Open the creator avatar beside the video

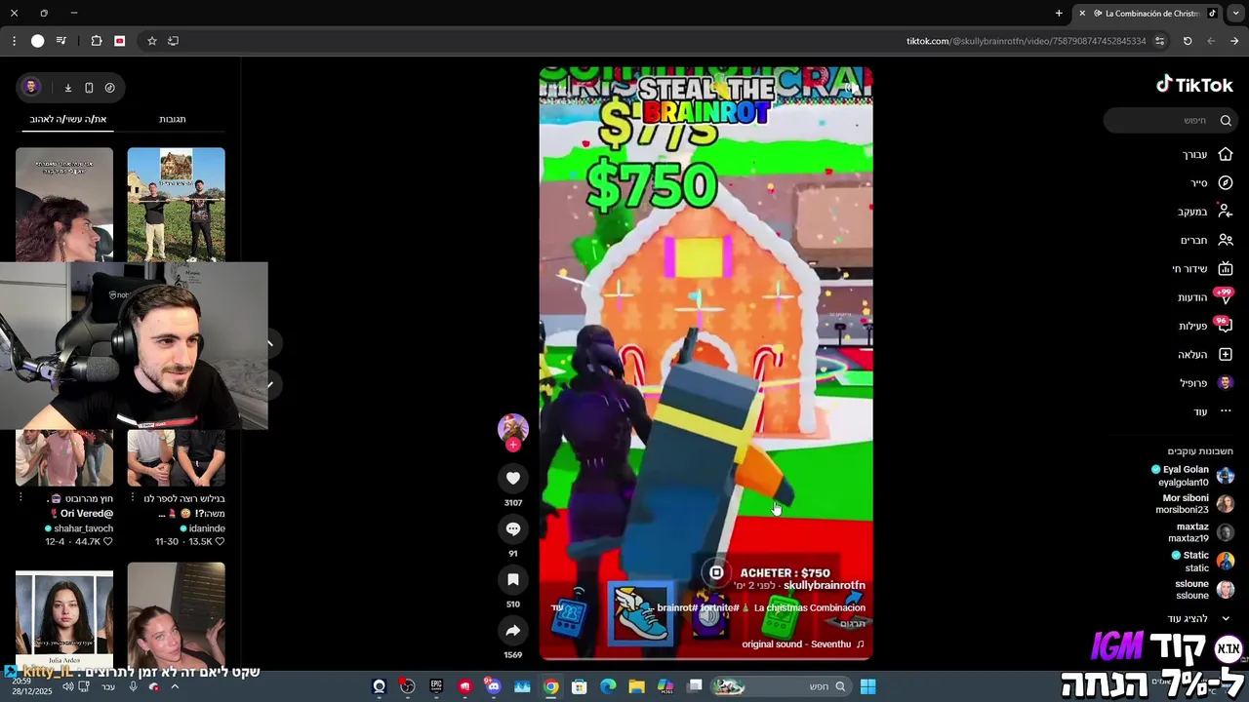click(x=513, y=427)
